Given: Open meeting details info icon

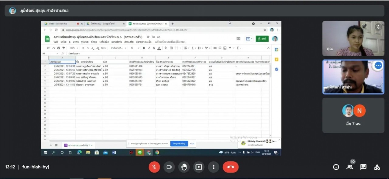Looking at the screenshot, I should 336,167.
